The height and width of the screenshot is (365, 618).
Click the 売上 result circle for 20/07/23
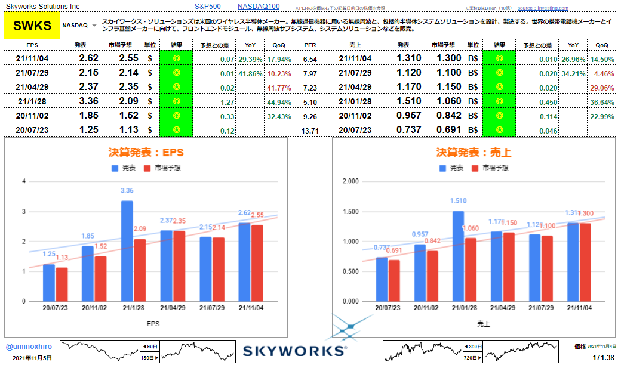coord(499,129)
